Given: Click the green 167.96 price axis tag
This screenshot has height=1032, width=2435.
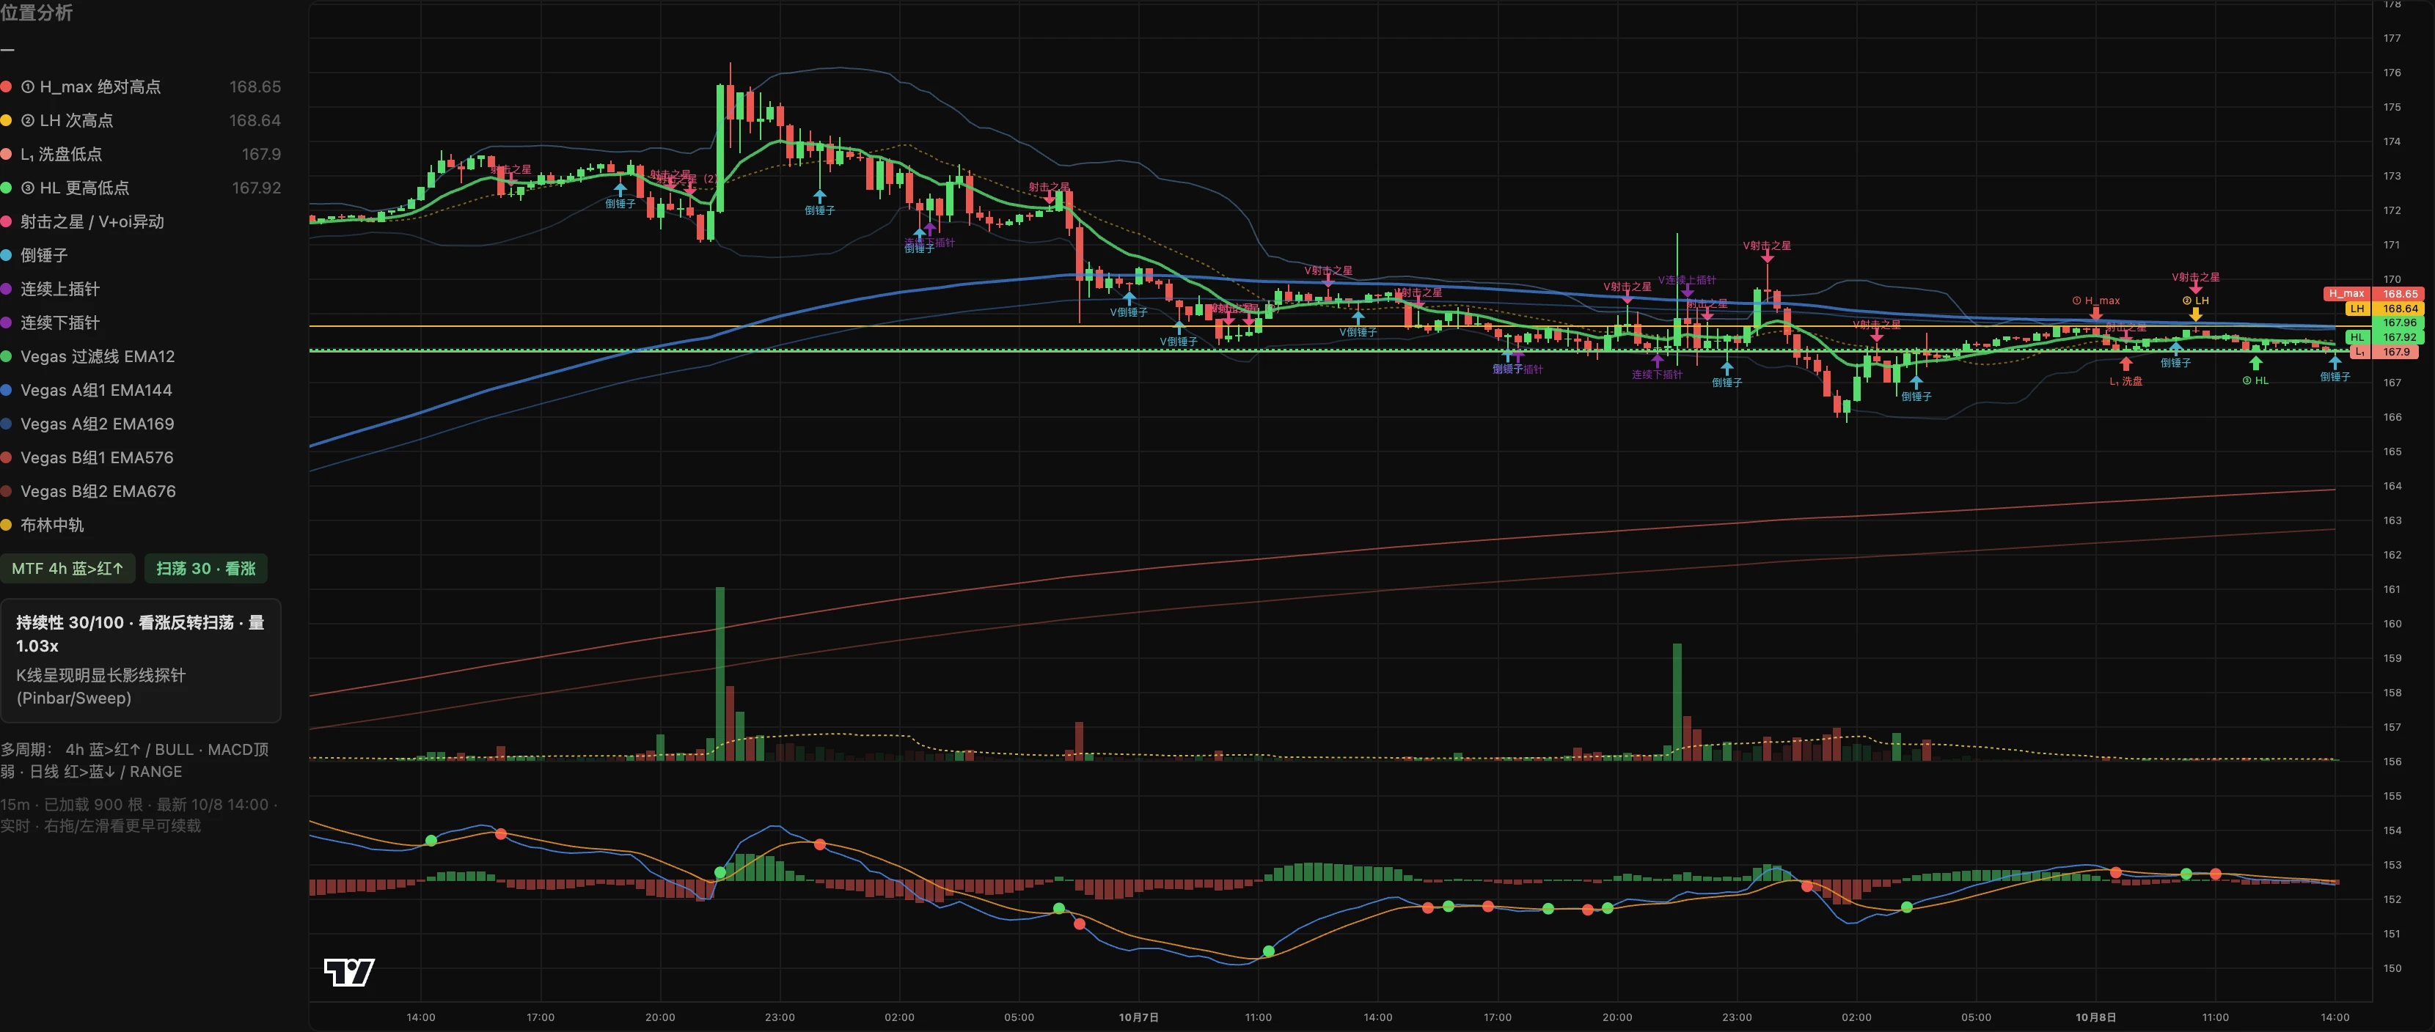Looking at the screenshot, I should 2399,323.
